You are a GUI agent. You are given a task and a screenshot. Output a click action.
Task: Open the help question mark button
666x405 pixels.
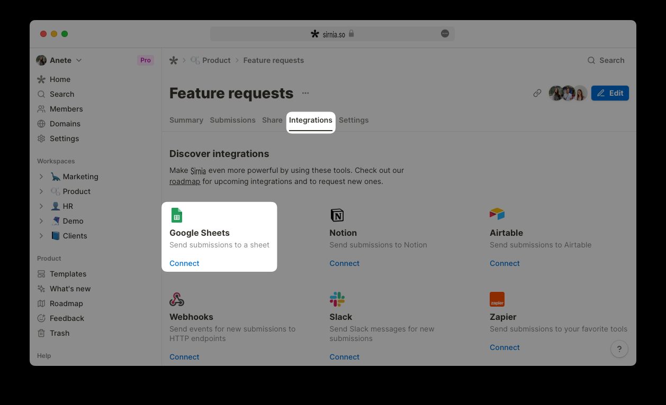point(619,349)
